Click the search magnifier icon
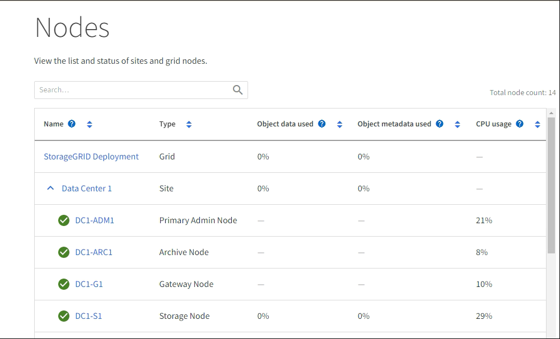 click(238, 90)
